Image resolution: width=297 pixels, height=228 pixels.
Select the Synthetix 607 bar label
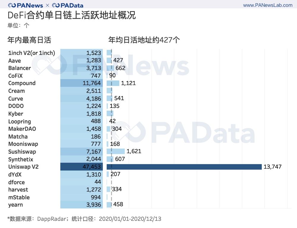(x=120, y=159)
